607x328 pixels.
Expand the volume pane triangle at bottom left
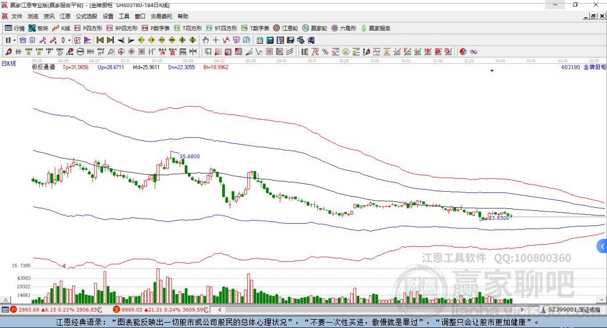(5, 300)
